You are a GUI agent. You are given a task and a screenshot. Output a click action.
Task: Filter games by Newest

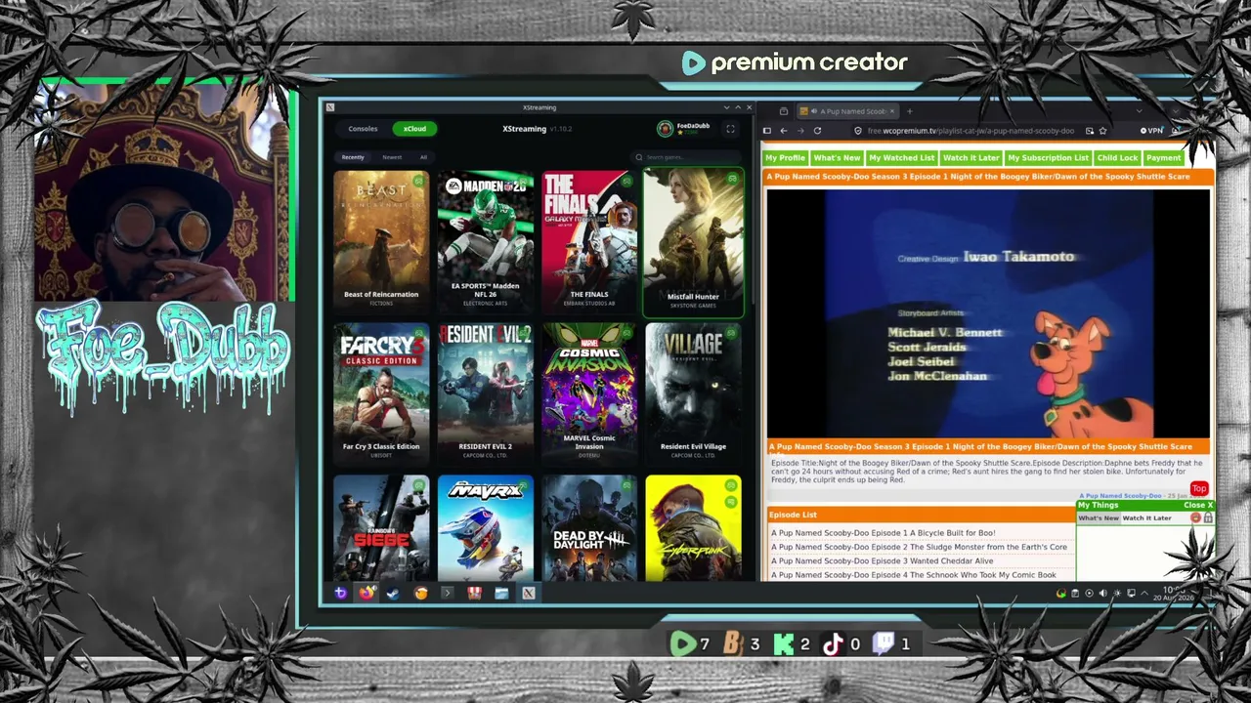tap(392, 157)
